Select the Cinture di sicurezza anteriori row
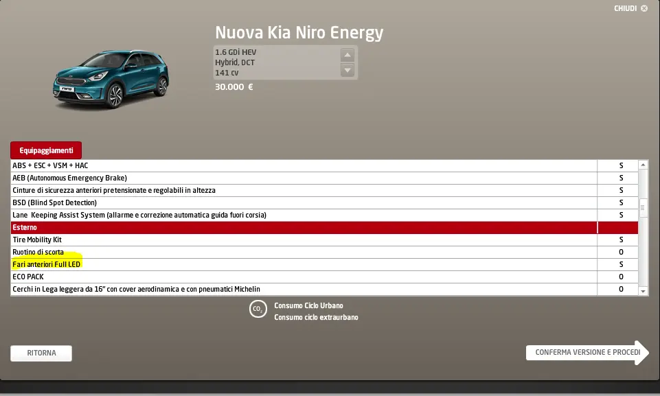660x396 pixels. 324,190
